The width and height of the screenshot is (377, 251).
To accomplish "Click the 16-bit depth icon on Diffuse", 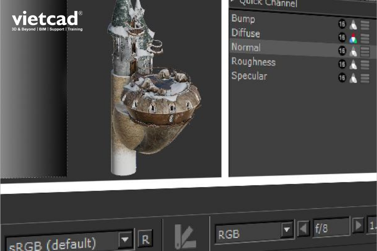I will coord(342,38).
